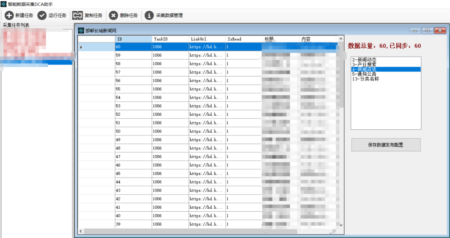This screenshot has height=238, width=450.
Task: Pick 13-分类名称 from the list
Action: pos(366,79)
